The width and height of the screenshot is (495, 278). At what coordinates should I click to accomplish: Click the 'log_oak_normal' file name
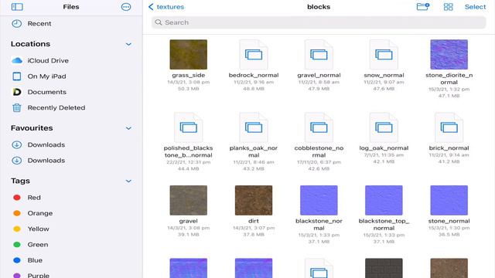point(384,147)
